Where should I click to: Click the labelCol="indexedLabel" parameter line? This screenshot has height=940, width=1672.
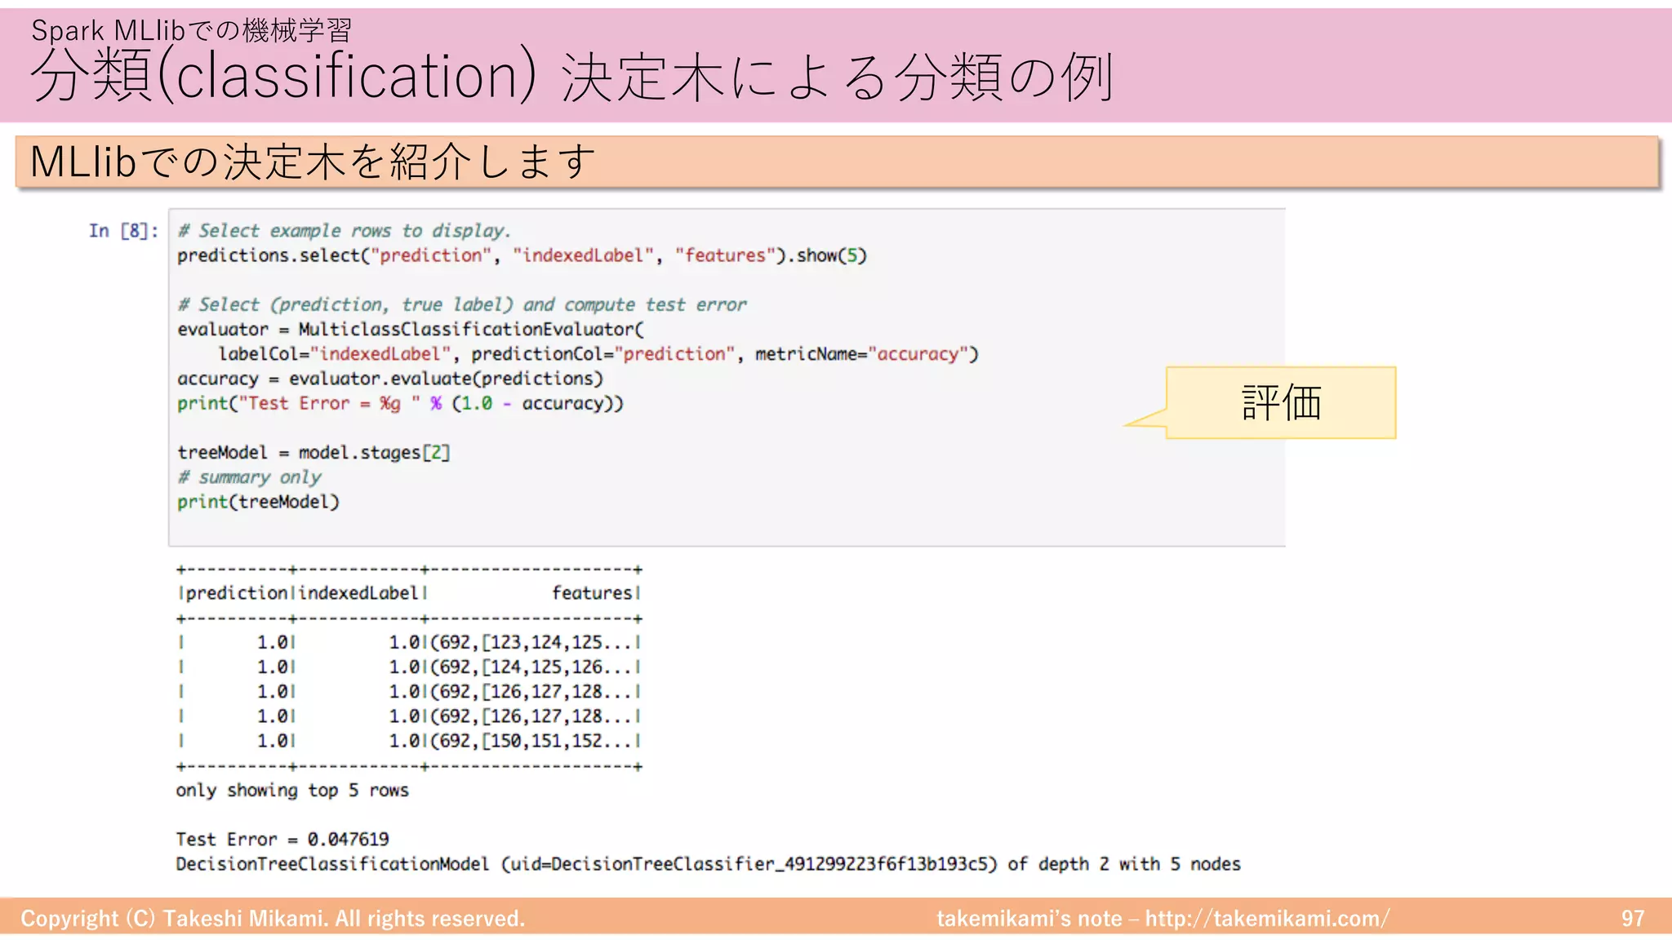pyautogui.click(x=598, y=354)
